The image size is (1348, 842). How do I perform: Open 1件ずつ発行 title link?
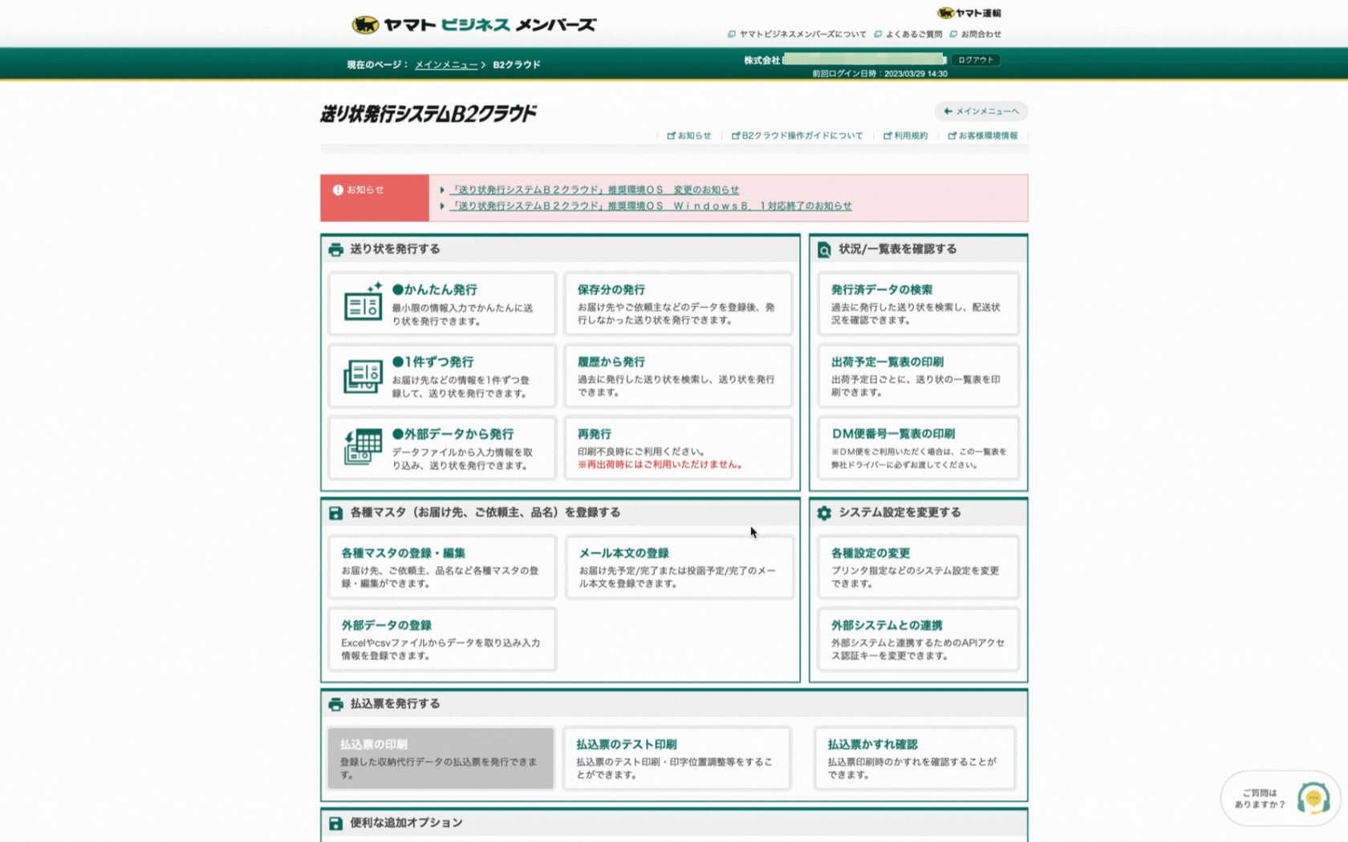[433, 362]
